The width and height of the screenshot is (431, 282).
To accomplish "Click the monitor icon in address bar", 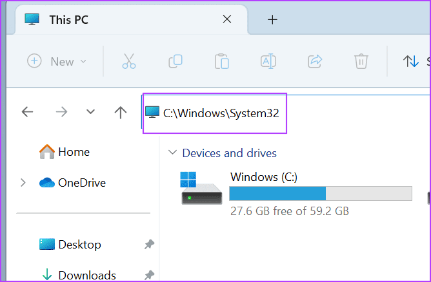I will point(152,112).
